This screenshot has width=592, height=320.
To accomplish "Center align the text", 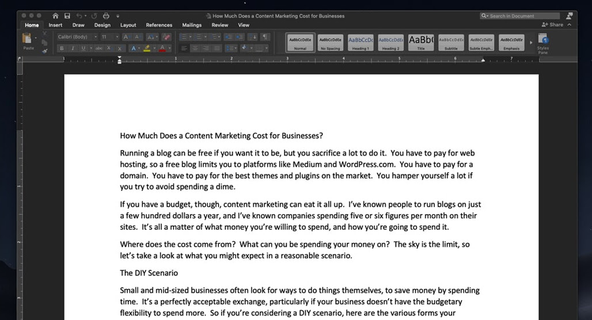I will point(195,48).
